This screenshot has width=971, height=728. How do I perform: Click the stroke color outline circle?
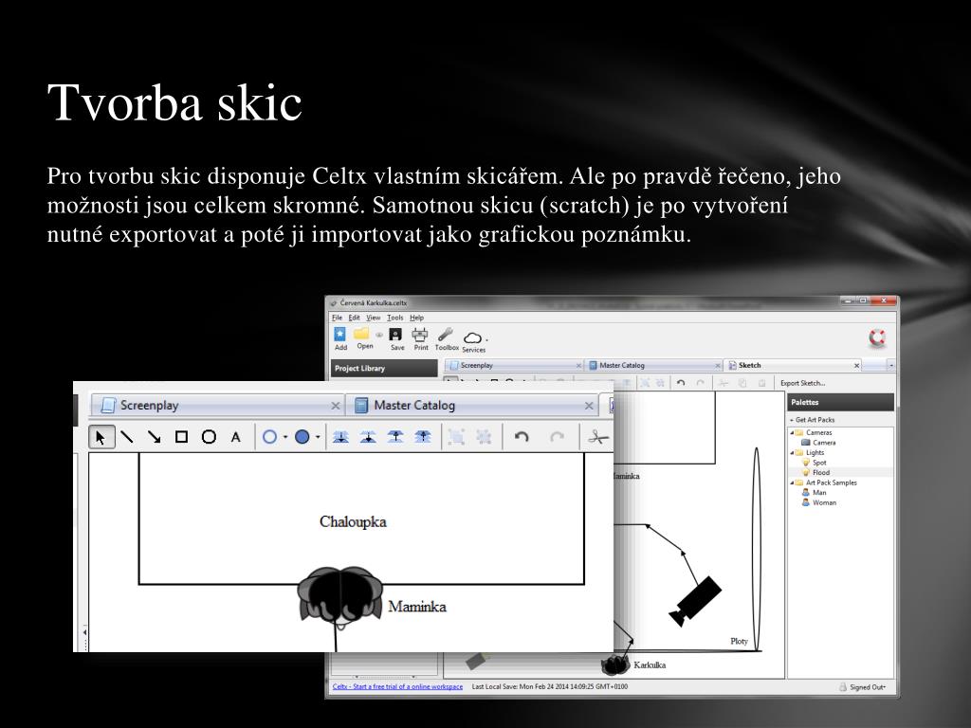(269, 437)
